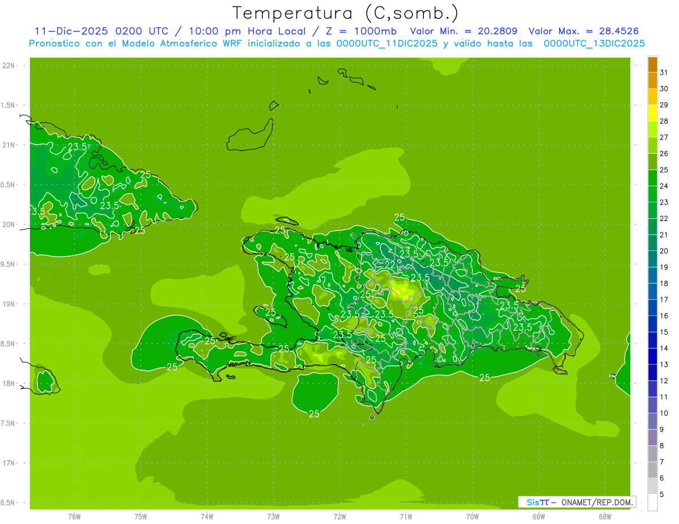Select the yellow legend swatch between 28 and 29
Screen dimensions: 679x524
[652, 113]
